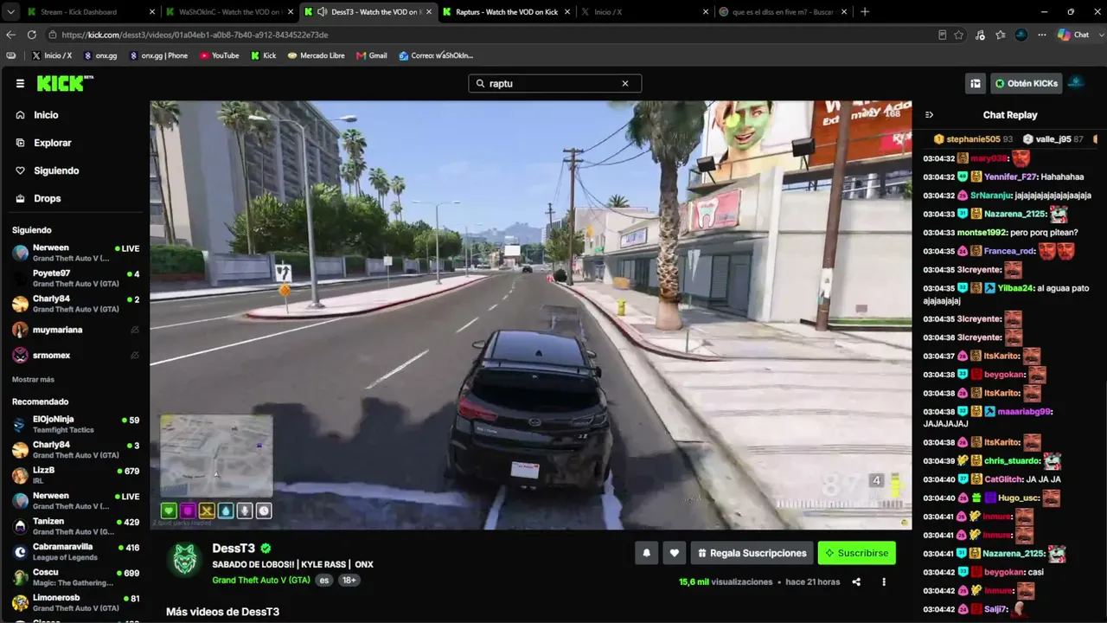Switch to 'que es el dlss' search tab
The height and width of the screenshot is (623, 1107).
(x=783, y=12)
